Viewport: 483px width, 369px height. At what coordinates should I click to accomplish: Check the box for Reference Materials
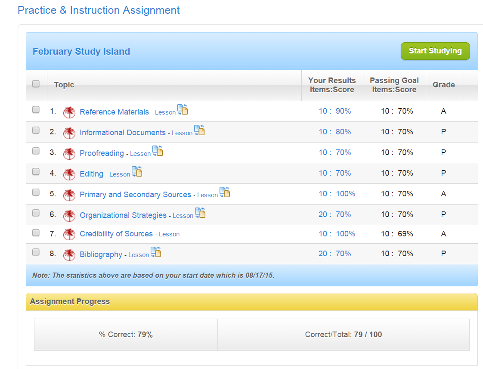(36, 110)
